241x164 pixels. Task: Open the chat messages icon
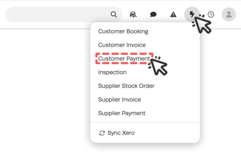[x=153, y=14]
